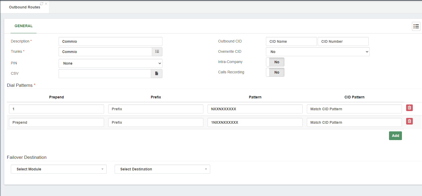422x196 pixels.
Task: Click the Pattern column header
Action: point(255,97)
